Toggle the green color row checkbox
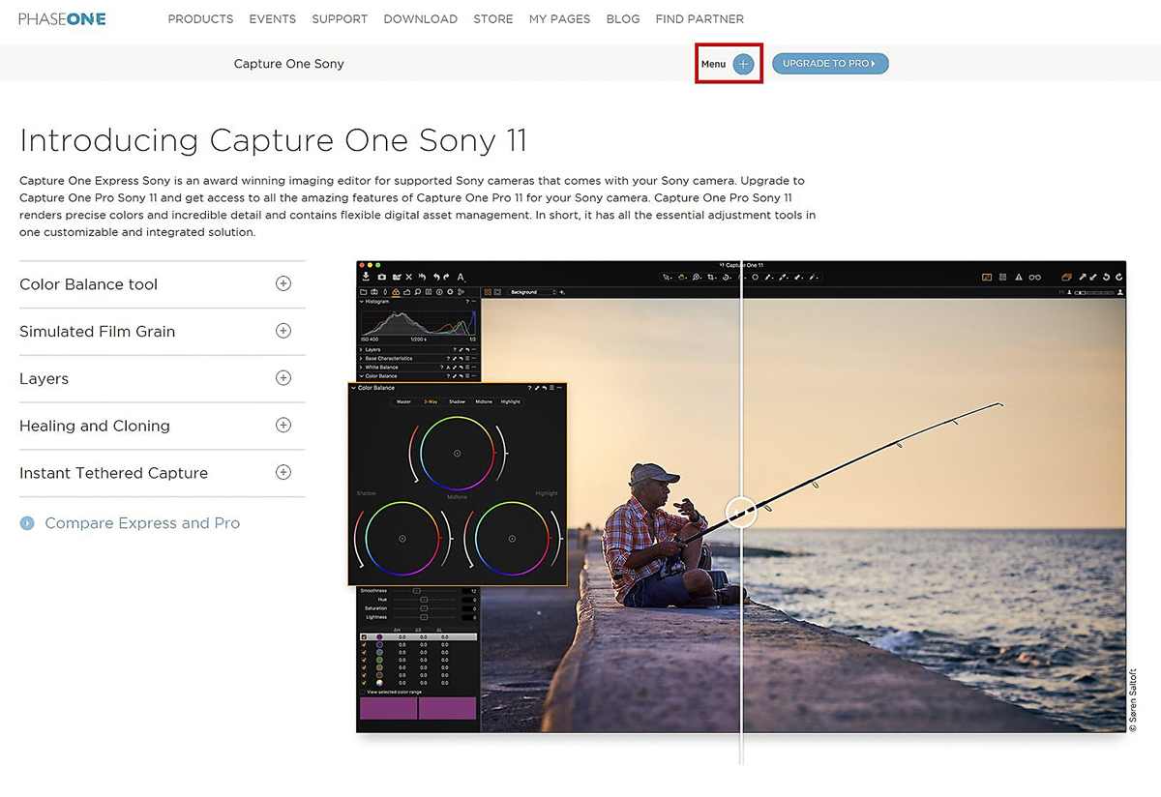The width and height of the screenshot is (1161, 797). (x=364, y=660)
